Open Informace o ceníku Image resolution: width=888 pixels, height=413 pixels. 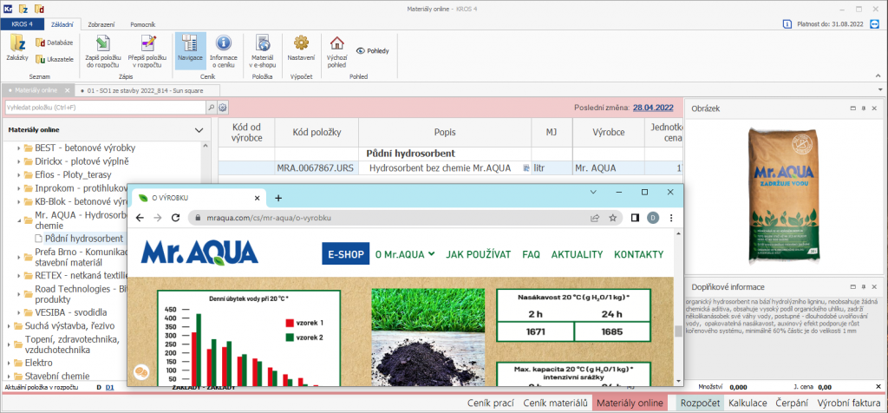(x=224, y=51)
